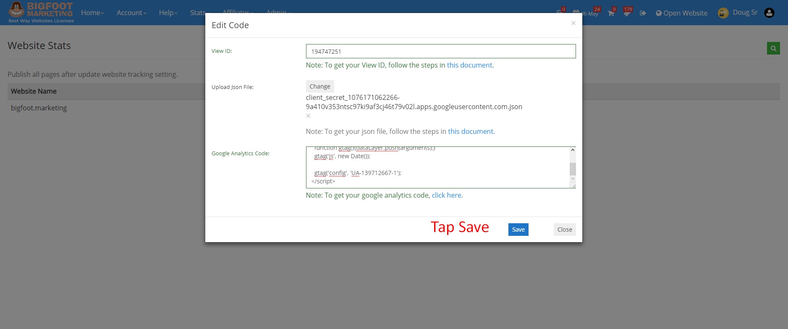Open the calendar 06-May icon

[586, 12]
